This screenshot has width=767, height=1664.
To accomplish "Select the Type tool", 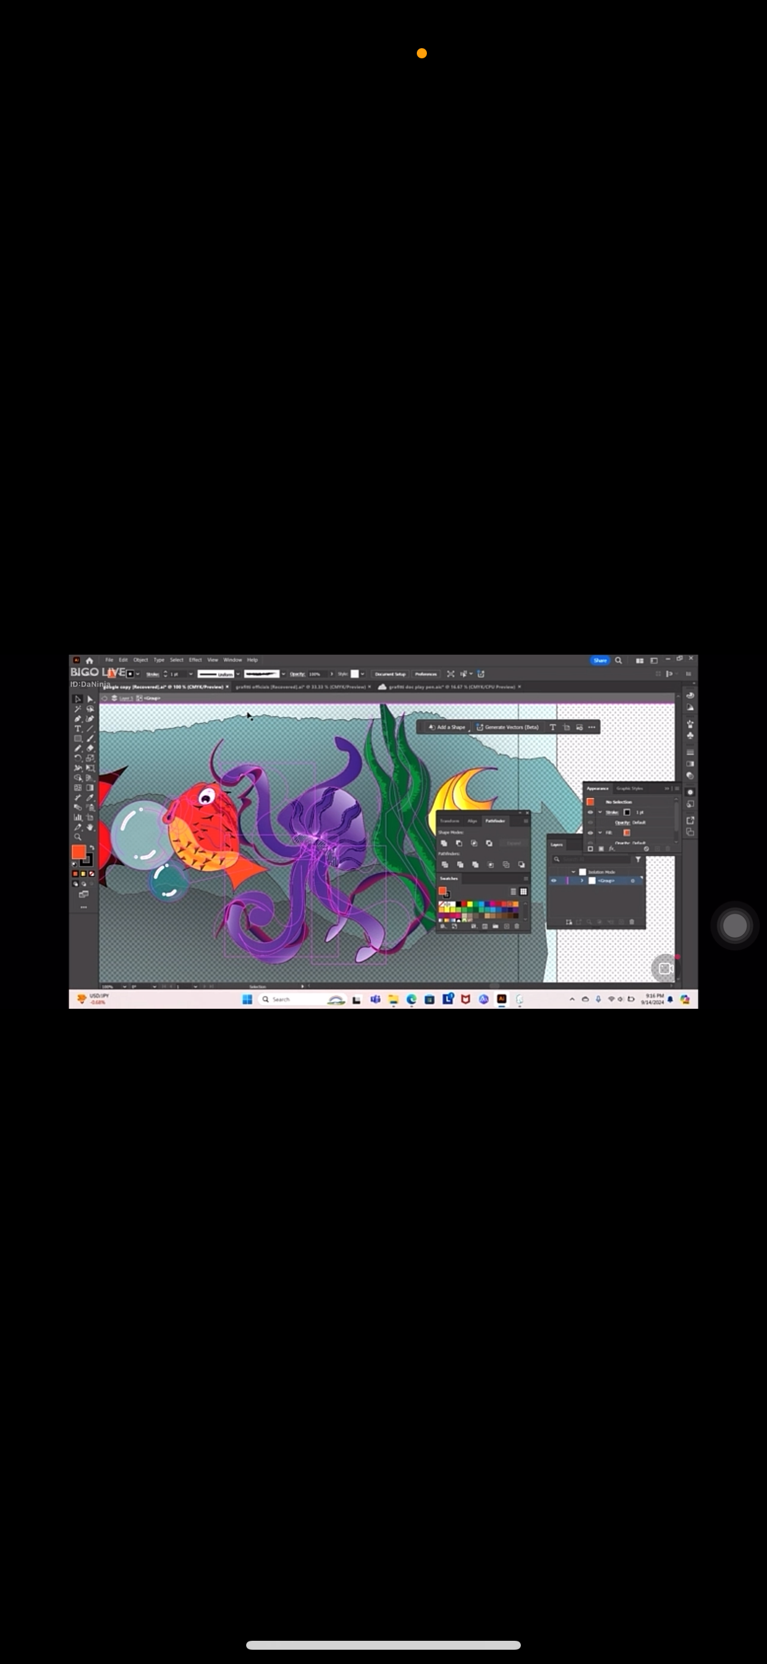I will [77, 728].
